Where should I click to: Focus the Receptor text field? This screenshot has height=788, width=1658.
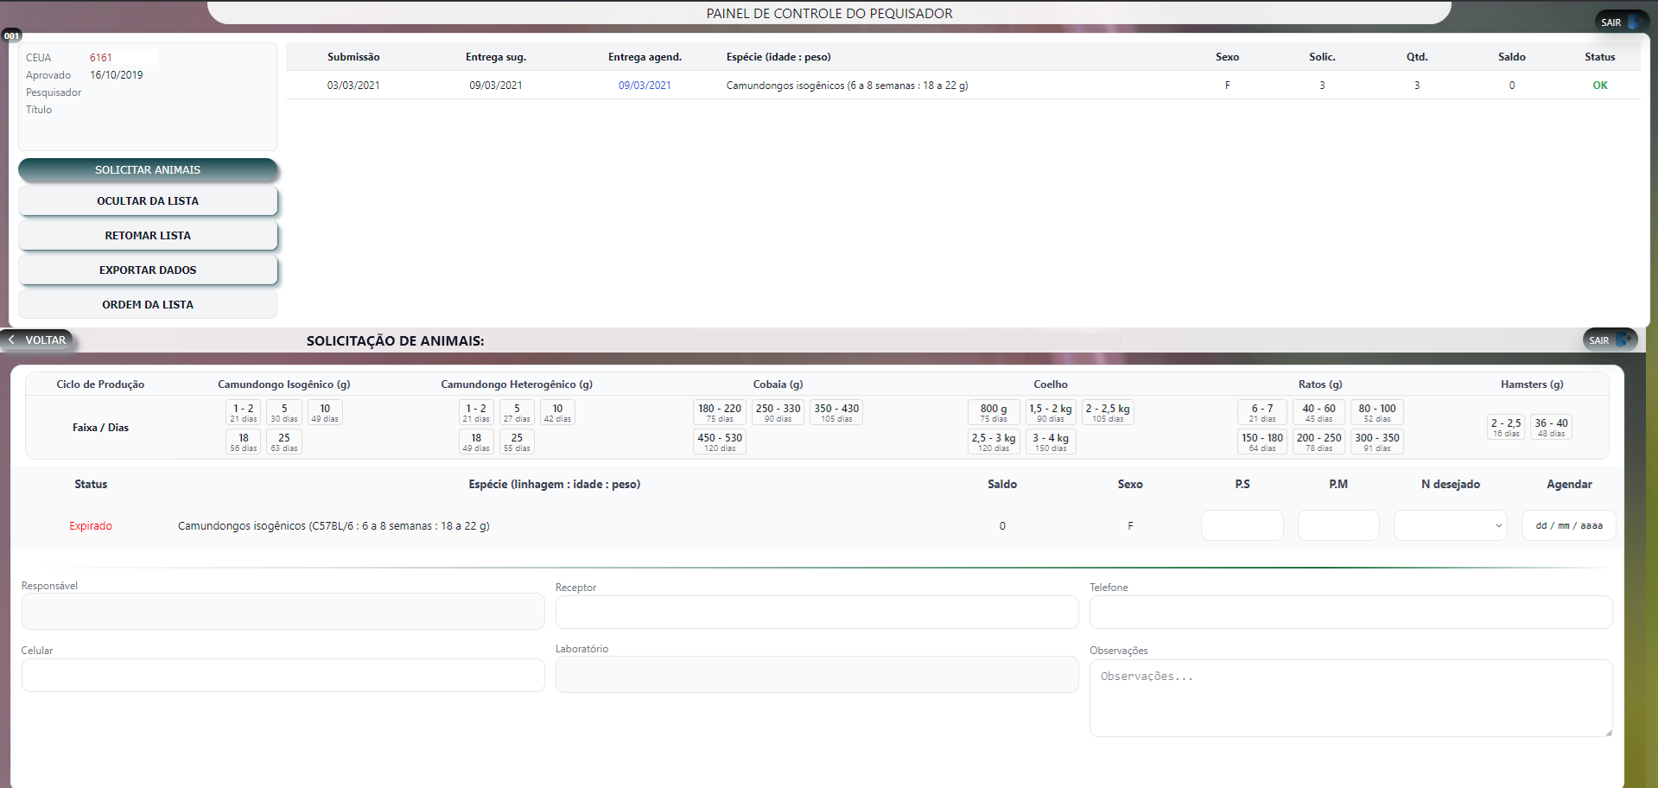click(x=816, y=613)
